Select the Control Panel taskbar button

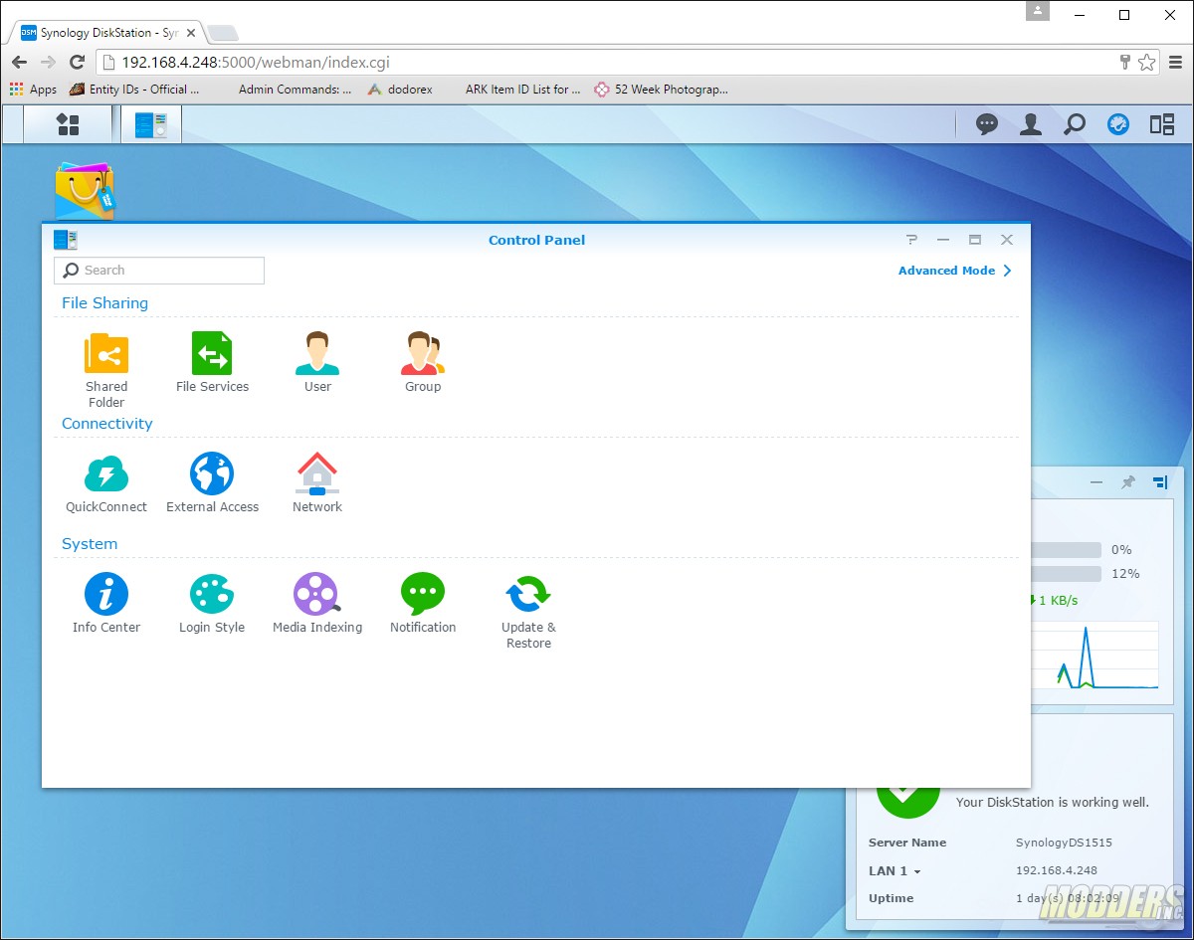tap(151, 124)
